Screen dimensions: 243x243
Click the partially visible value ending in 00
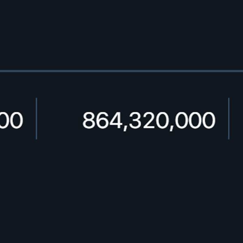[x=11, y=120]
